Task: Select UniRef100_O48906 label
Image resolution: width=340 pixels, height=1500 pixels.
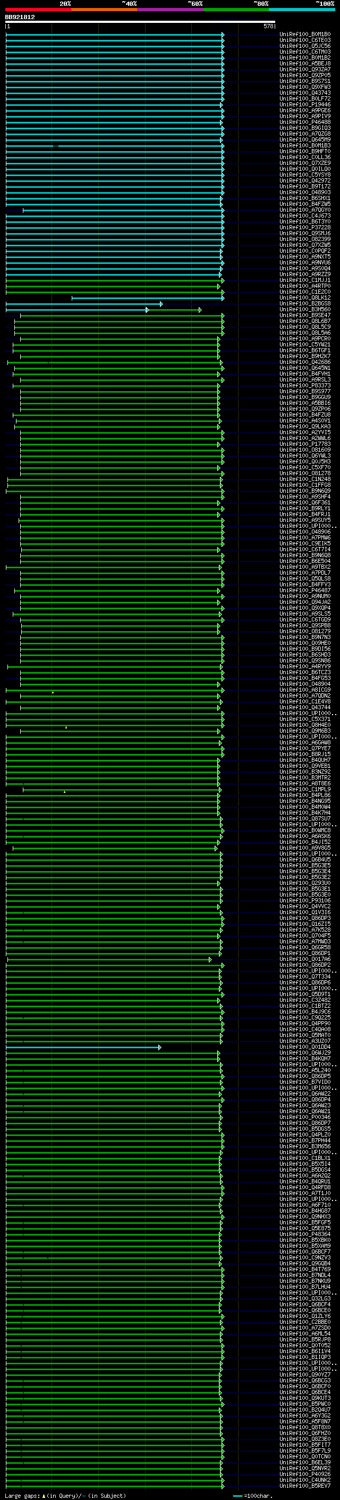Action: [305, 532]
